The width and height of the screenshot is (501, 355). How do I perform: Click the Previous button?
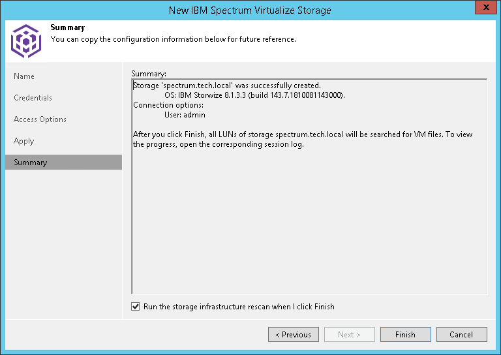294,335
